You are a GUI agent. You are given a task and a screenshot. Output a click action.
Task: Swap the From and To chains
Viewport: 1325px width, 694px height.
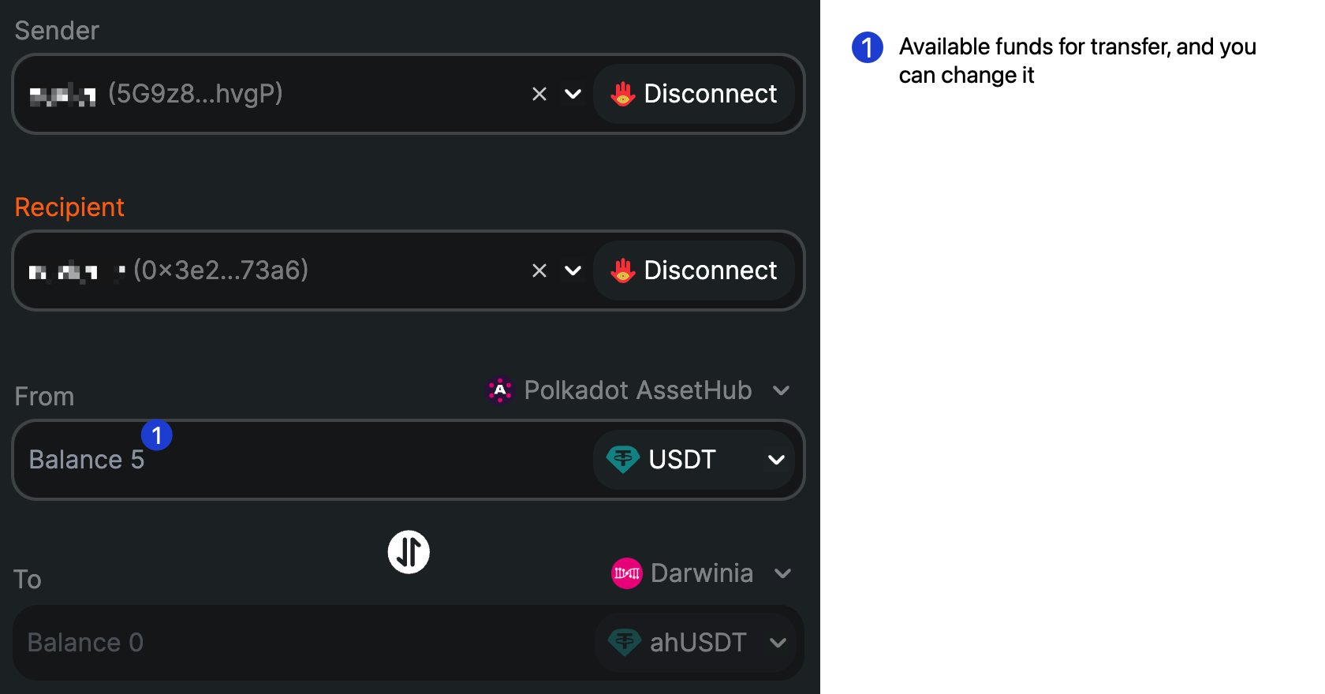(409, 552)
